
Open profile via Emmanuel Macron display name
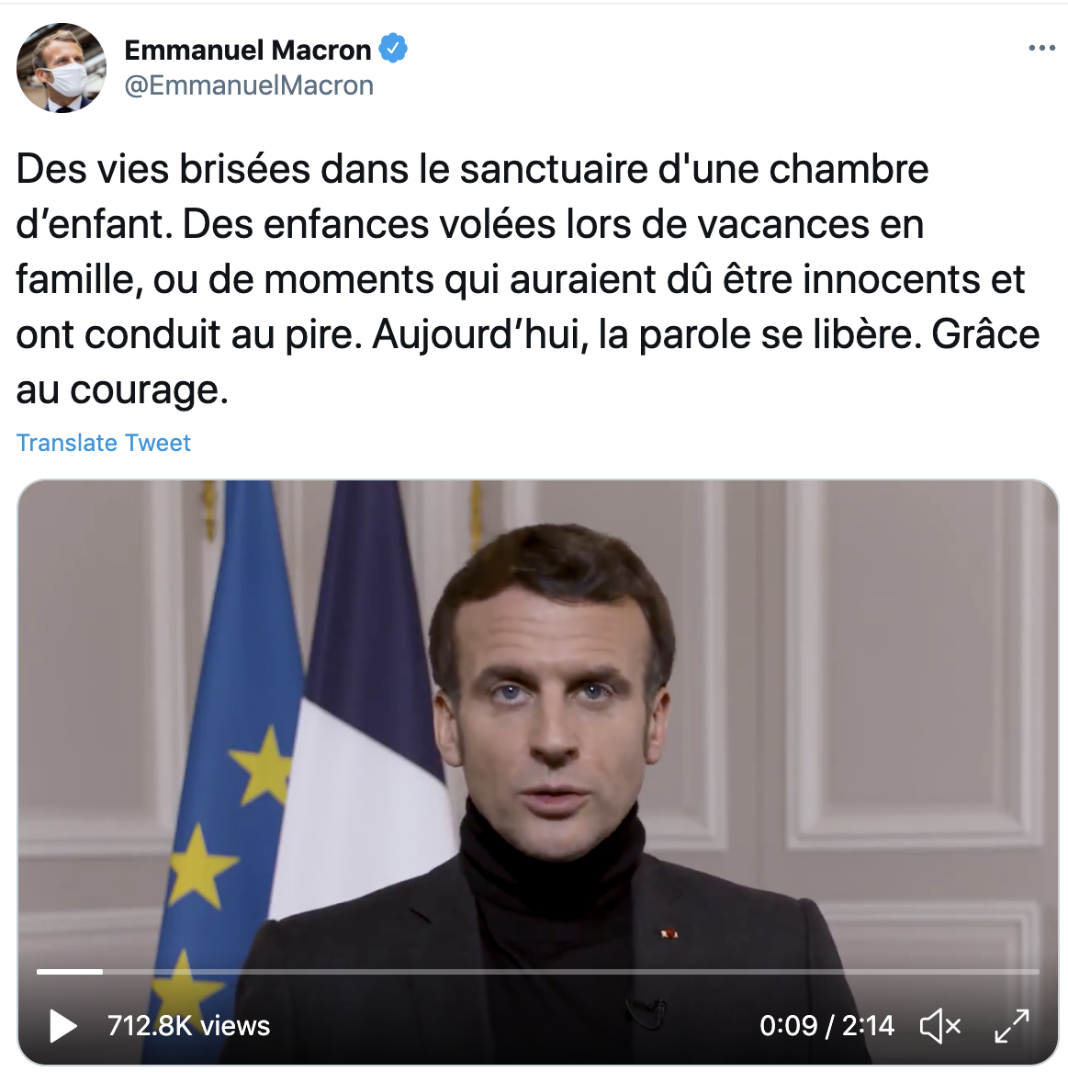[x=248, y=50]
